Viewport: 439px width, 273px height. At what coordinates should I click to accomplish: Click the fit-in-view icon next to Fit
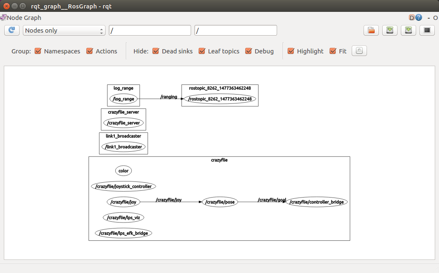pyautogui.click(x=359, y=51)
